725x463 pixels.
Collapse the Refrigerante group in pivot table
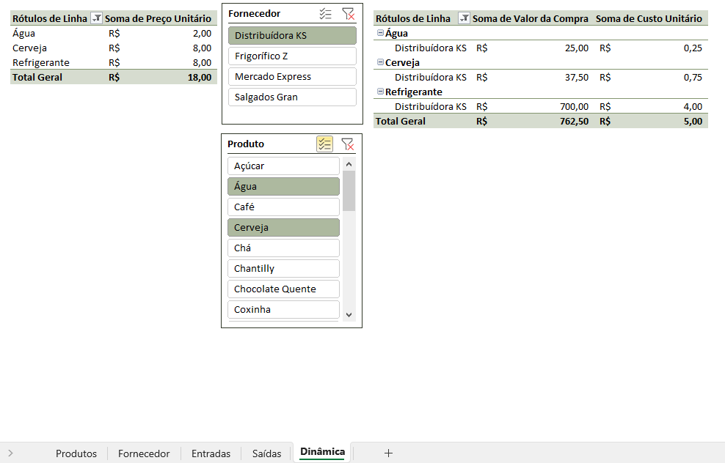(380, 92)
